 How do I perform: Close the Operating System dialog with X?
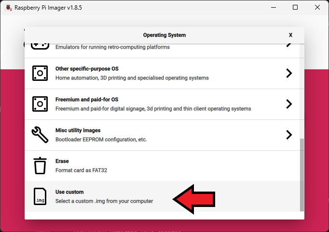pyautogui.click(x=290, y=35)
